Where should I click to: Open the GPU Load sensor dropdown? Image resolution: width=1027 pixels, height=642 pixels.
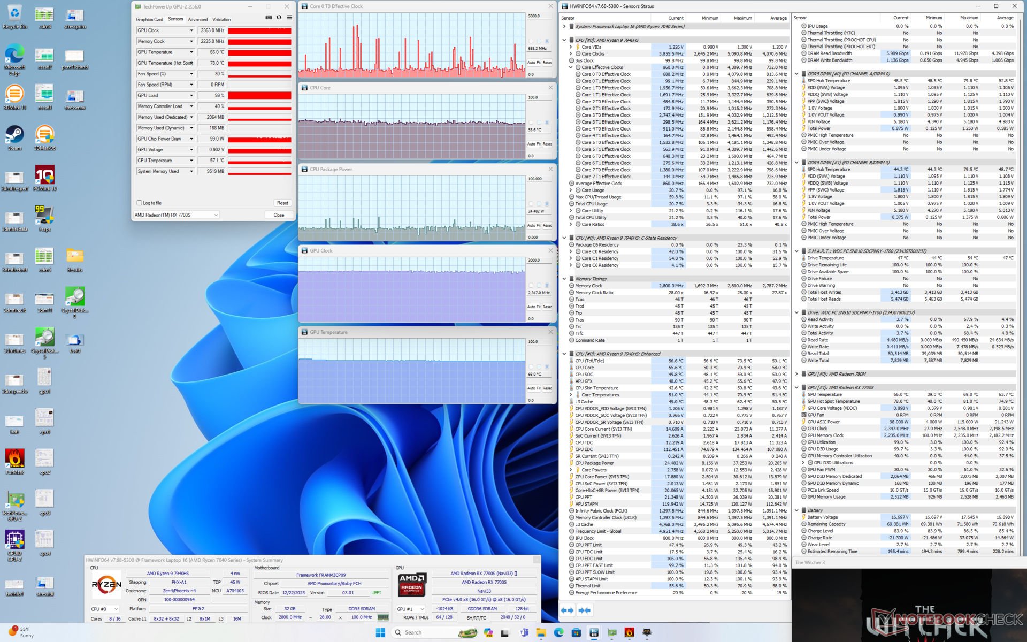pos(191,95)
